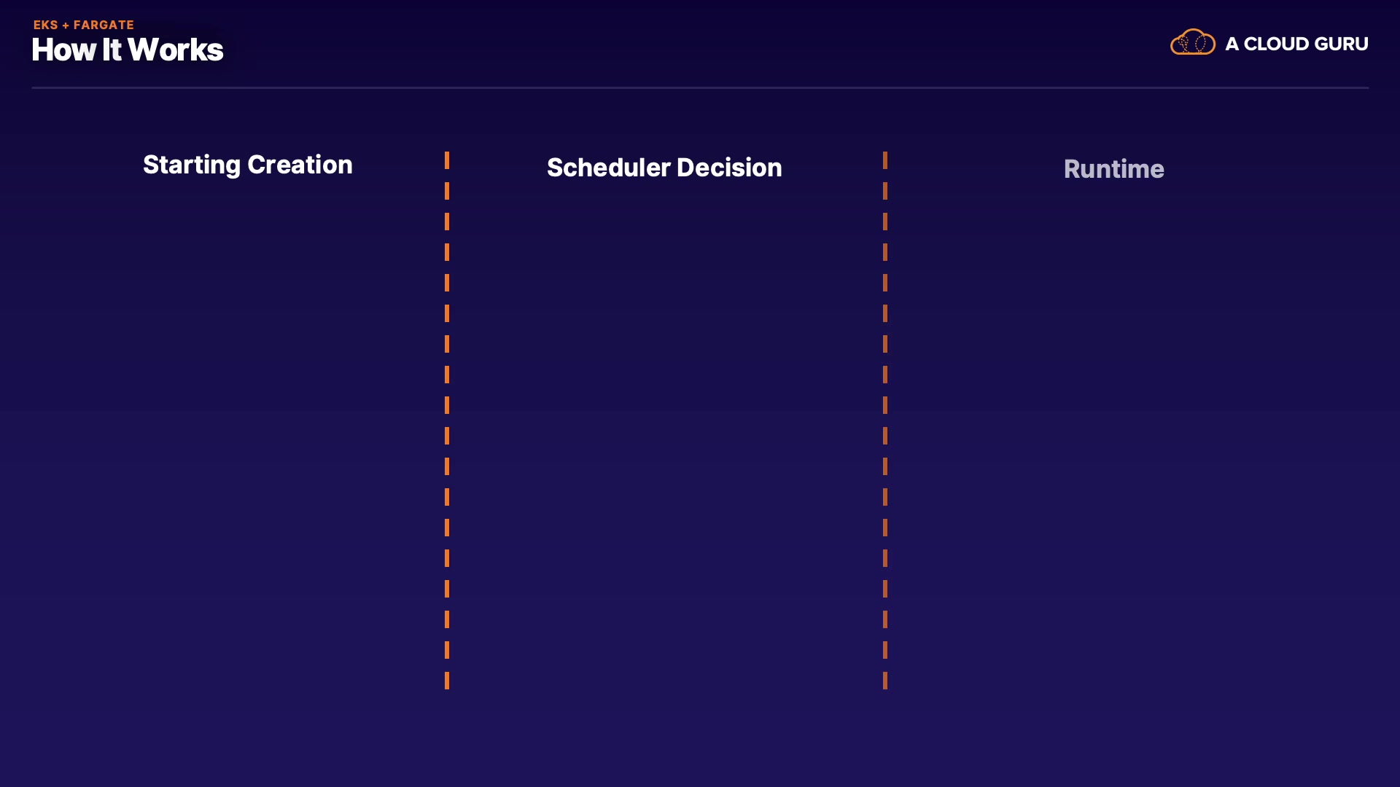
Task: Click the A Cloud Guru cloud logo
Action: click(x=1192, y=42)
